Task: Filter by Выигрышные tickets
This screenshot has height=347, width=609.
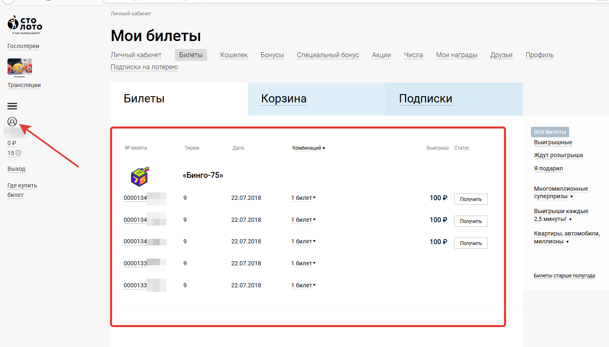Action: 553,142
